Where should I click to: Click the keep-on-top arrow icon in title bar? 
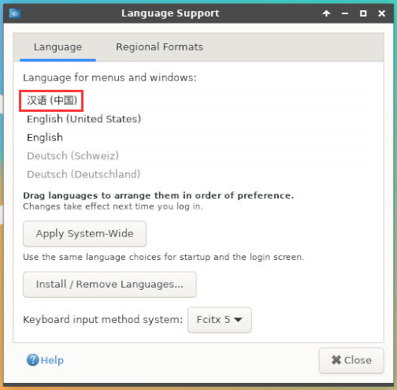point(326,13)
